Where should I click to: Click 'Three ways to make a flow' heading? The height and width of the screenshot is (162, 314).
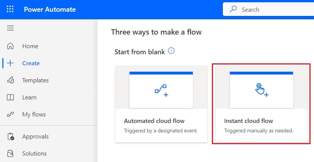(x=156, y=32)
